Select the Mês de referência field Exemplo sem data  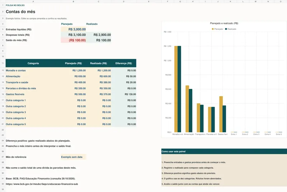pos(74,157)
